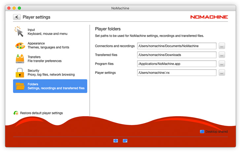The image size is (241, 152).
Task: Click the Connections and recordings path field
Action: click(177, 46)
